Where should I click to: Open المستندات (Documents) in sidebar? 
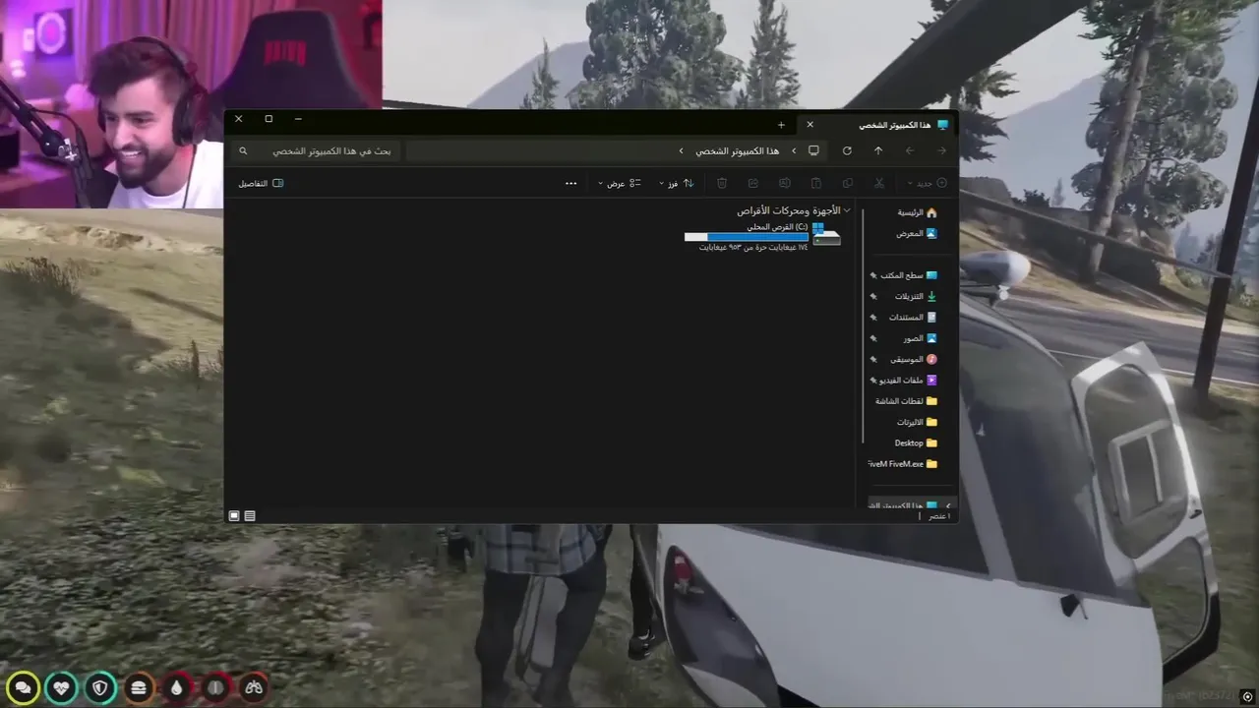click(x=913, y=317)
